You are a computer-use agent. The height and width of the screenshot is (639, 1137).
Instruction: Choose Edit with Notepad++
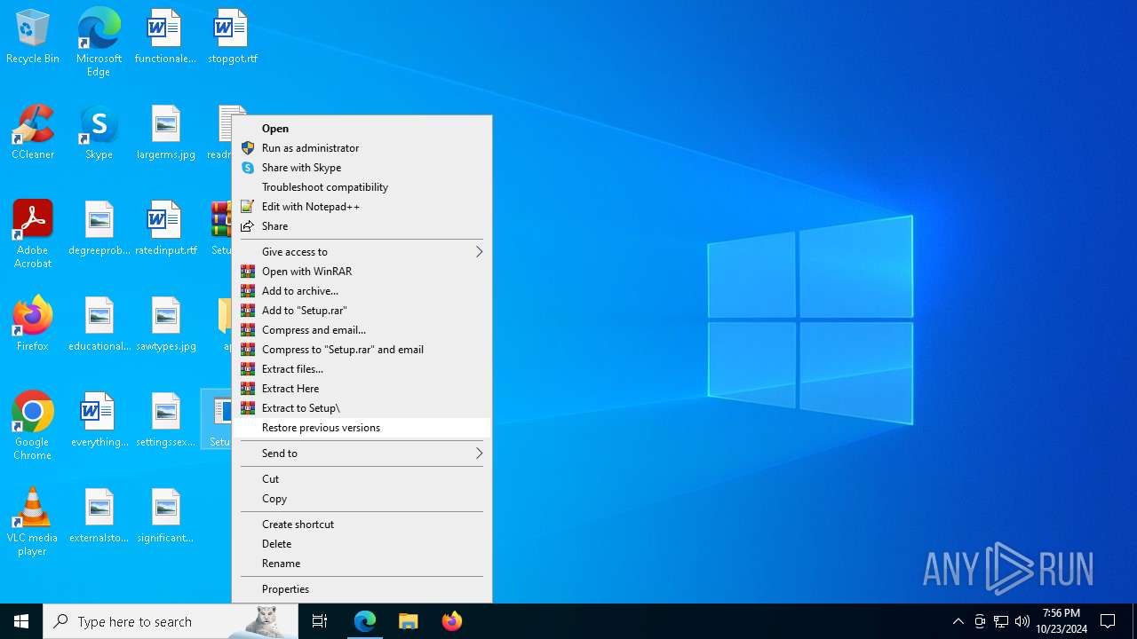pyautogui.click(x=362, y=207)
